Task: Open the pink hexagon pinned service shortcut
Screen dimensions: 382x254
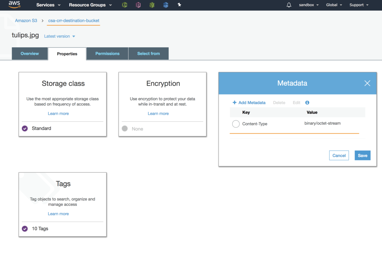Action: pos(138,5)
